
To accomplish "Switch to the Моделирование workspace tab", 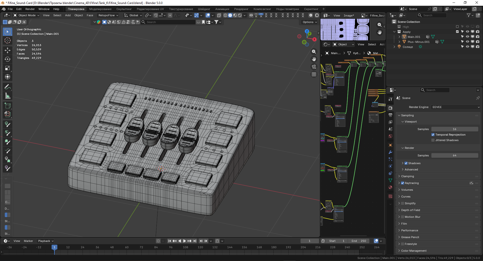I will [100, 9].
